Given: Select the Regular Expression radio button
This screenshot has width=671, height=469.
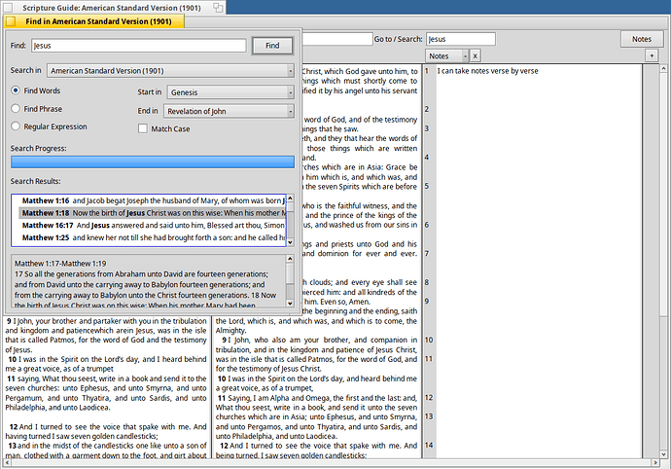Looking at the screenshot, I should coord(16,126).
